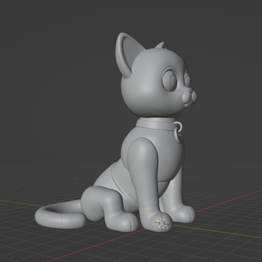Click the 3D cursor on the front paw
Viewport: 262px width, 262px height.
click(x=161, y=223)
